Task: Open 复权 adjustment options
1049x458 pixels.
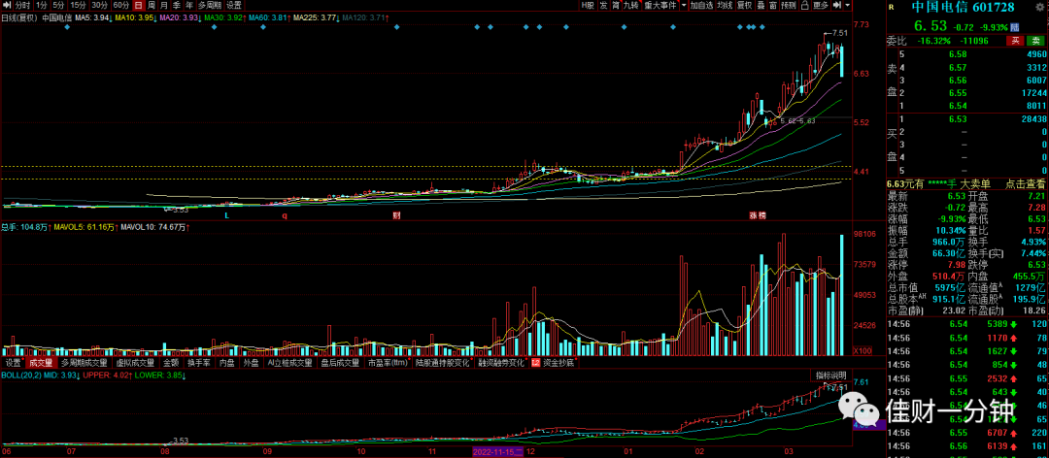Action: click(745, 5)
